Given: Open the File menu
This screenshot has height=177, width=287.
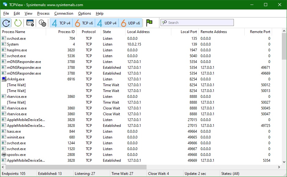Looking at the screenshot, I should pos(6,13).
